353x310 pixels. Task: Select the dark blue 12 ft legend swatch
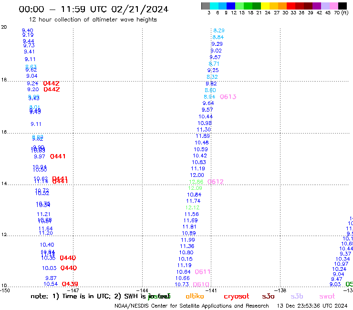coord(231,6)
